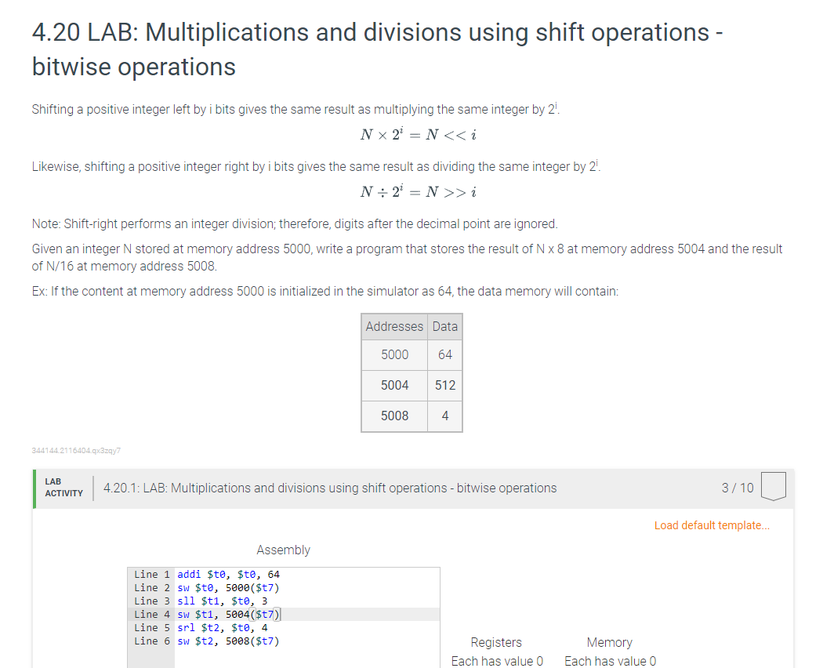
Task: Click the Registers panel label
Action: [496, 642]
